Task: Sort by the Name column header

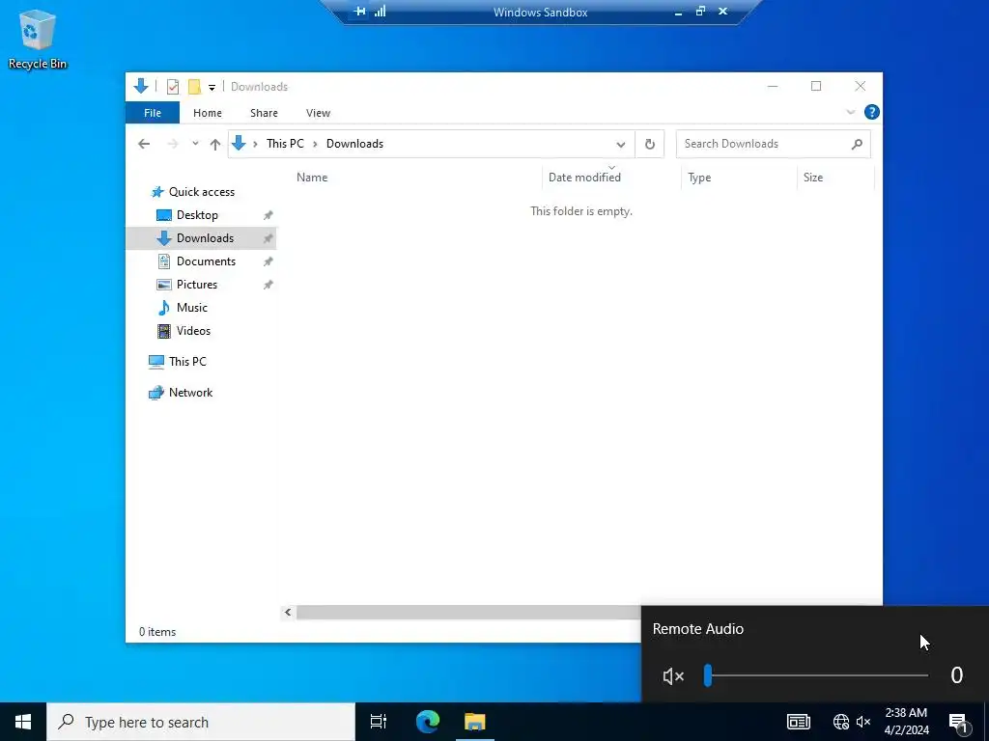Action: (x=415, y=178)
